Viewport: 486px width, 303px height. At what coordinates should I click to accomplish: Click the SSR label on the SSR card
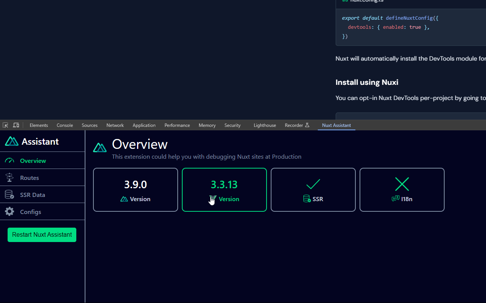[318, 199]
